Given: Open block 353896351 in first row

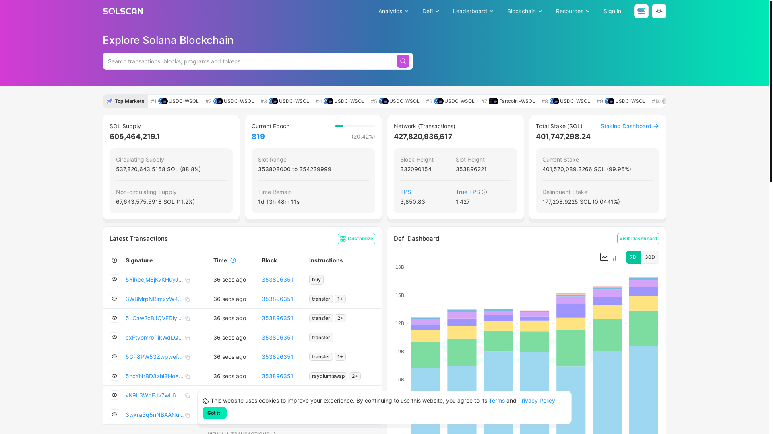Looking at the screenshot, I should (x=277, y=280).
